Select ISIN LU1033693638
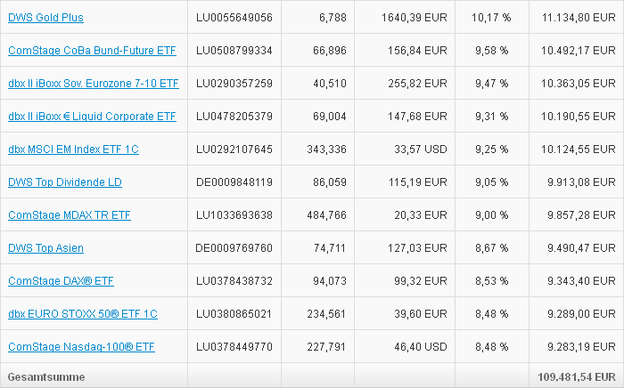 (234, 215)
